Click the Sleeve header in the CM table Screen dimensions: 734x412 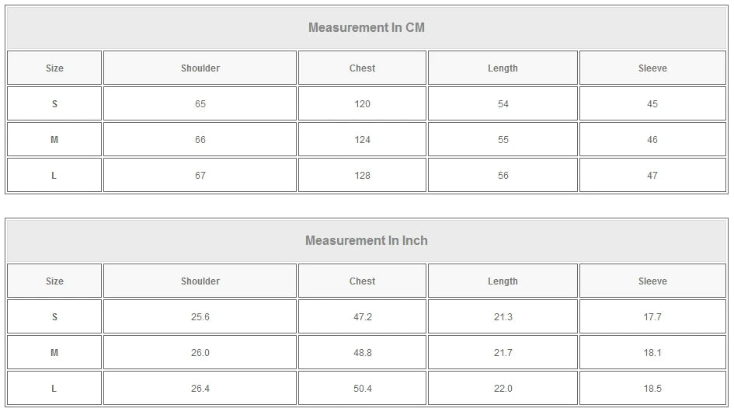652,68
